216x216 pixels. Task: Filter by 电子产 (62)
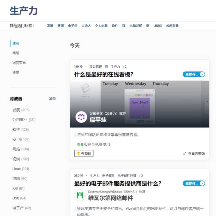click(x=22, y=208)
